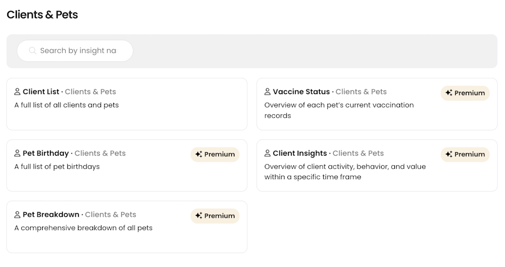Click the person icon beside Pet Breakdown
Screen dimensions: 505x267
pyautogui.click(x=17, y=214)
